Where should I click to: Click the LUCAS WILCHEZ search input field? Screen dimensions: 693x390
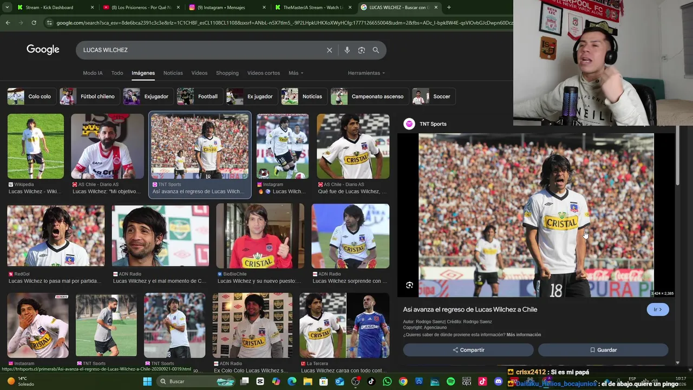[200, 50]
